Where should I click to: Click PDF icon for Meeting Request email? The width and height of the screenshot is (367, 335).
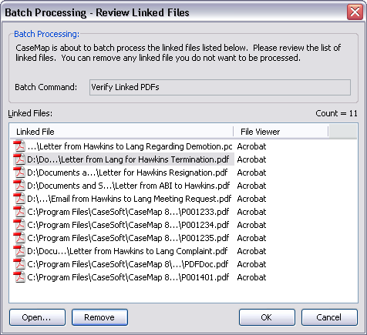[x=19, y=199]
